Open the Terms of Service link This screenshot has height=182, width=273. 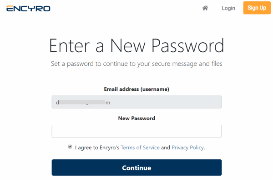[x=140, y=148]
